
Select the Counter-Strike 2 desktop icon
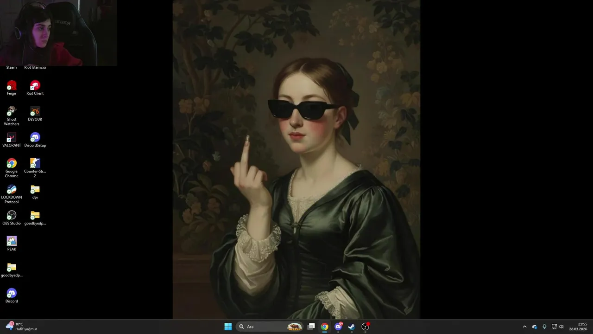(35, 168)
